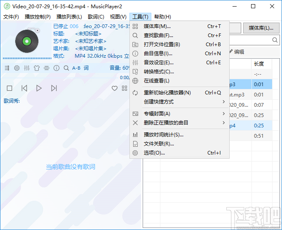Select 文件关联(R)... entry
The image size is (282, 230).
[x=179, y=144]
